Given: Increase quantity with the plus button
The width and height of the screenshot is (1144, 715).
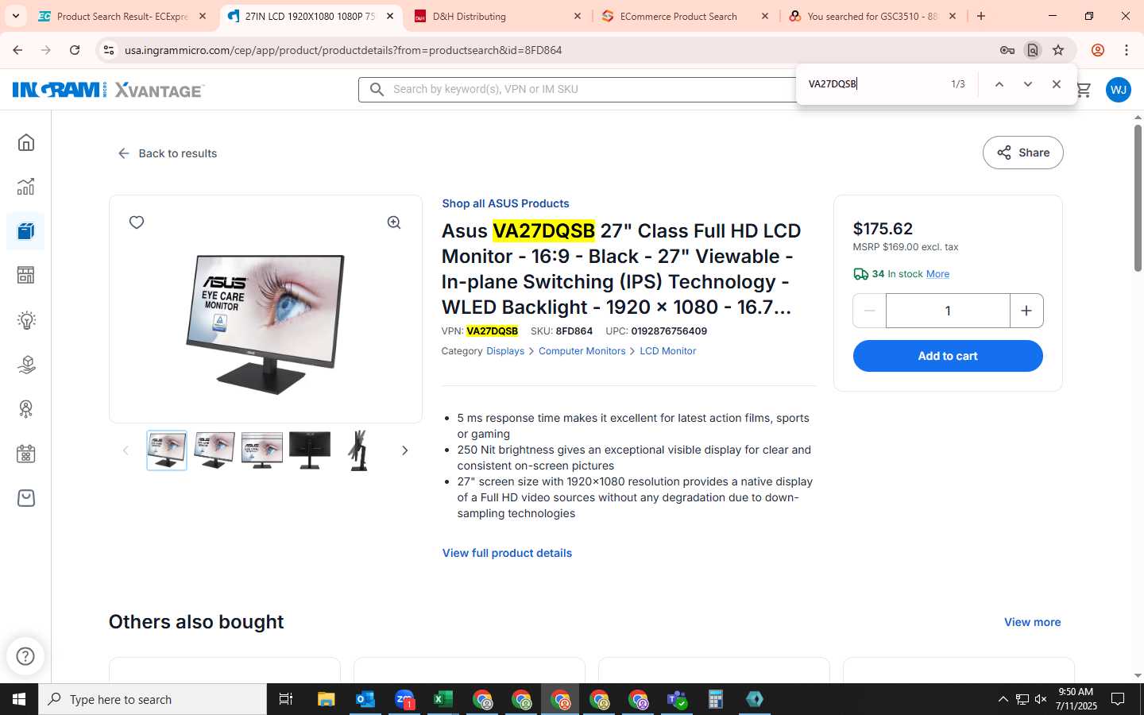Looking at the screenshot, I should coord(1026,311).
